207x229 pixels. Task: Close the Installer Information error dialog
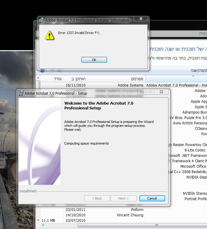coord(141,19)
